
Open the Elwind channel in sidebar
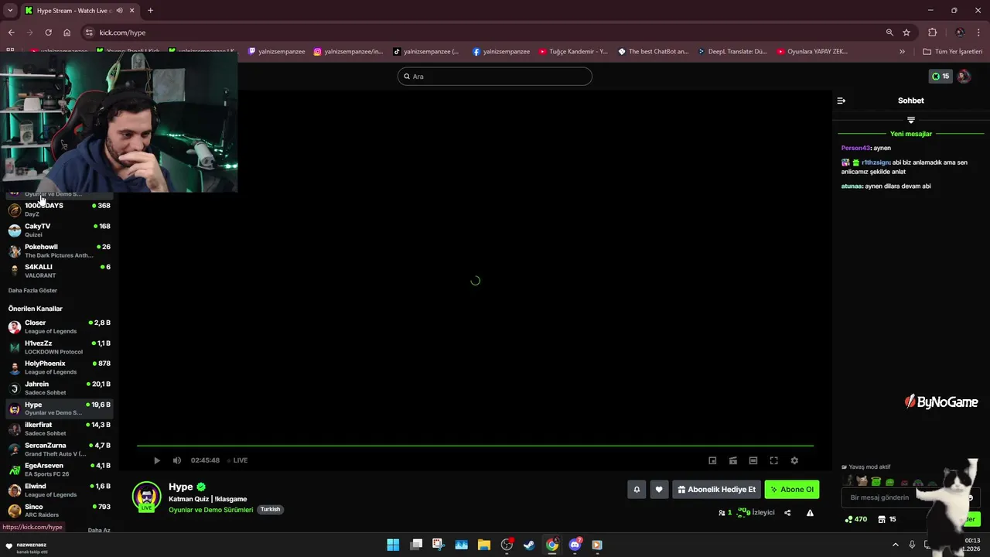(x=60, y=490)
